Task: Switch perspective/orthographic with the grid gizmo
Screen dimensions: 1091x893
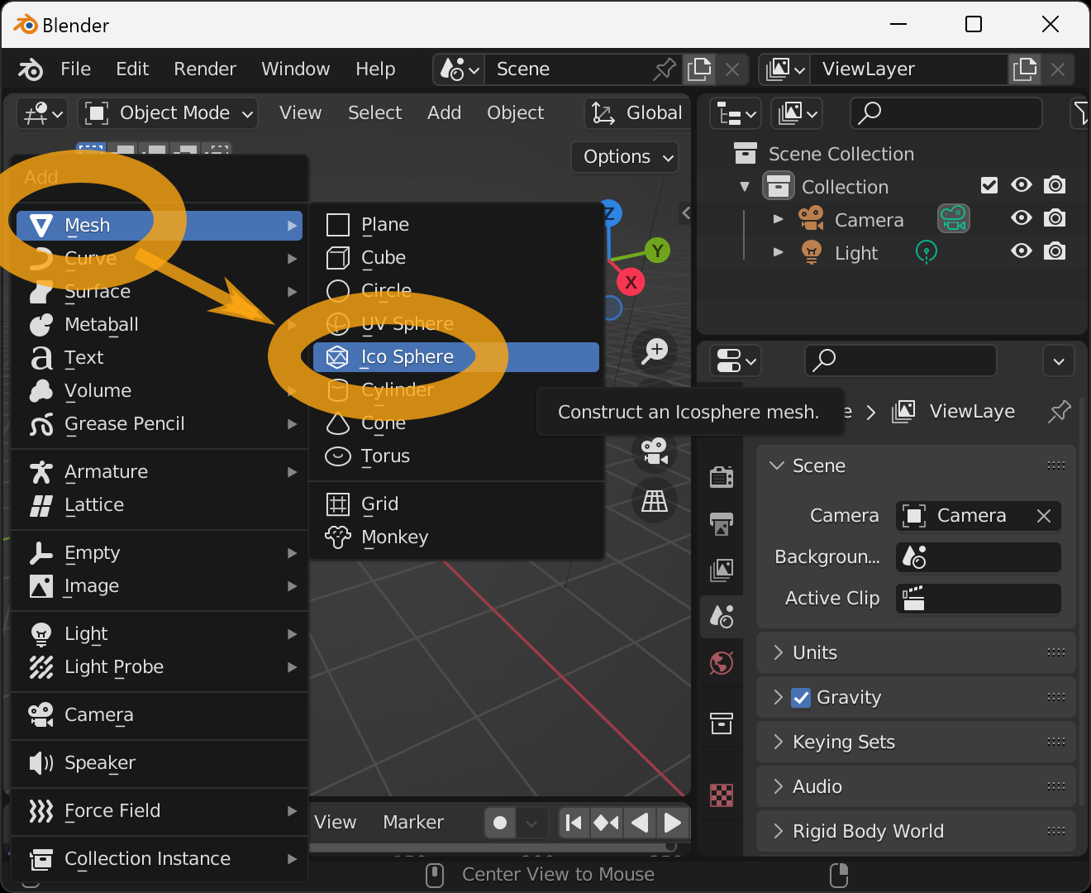Action: pos(655,501)
